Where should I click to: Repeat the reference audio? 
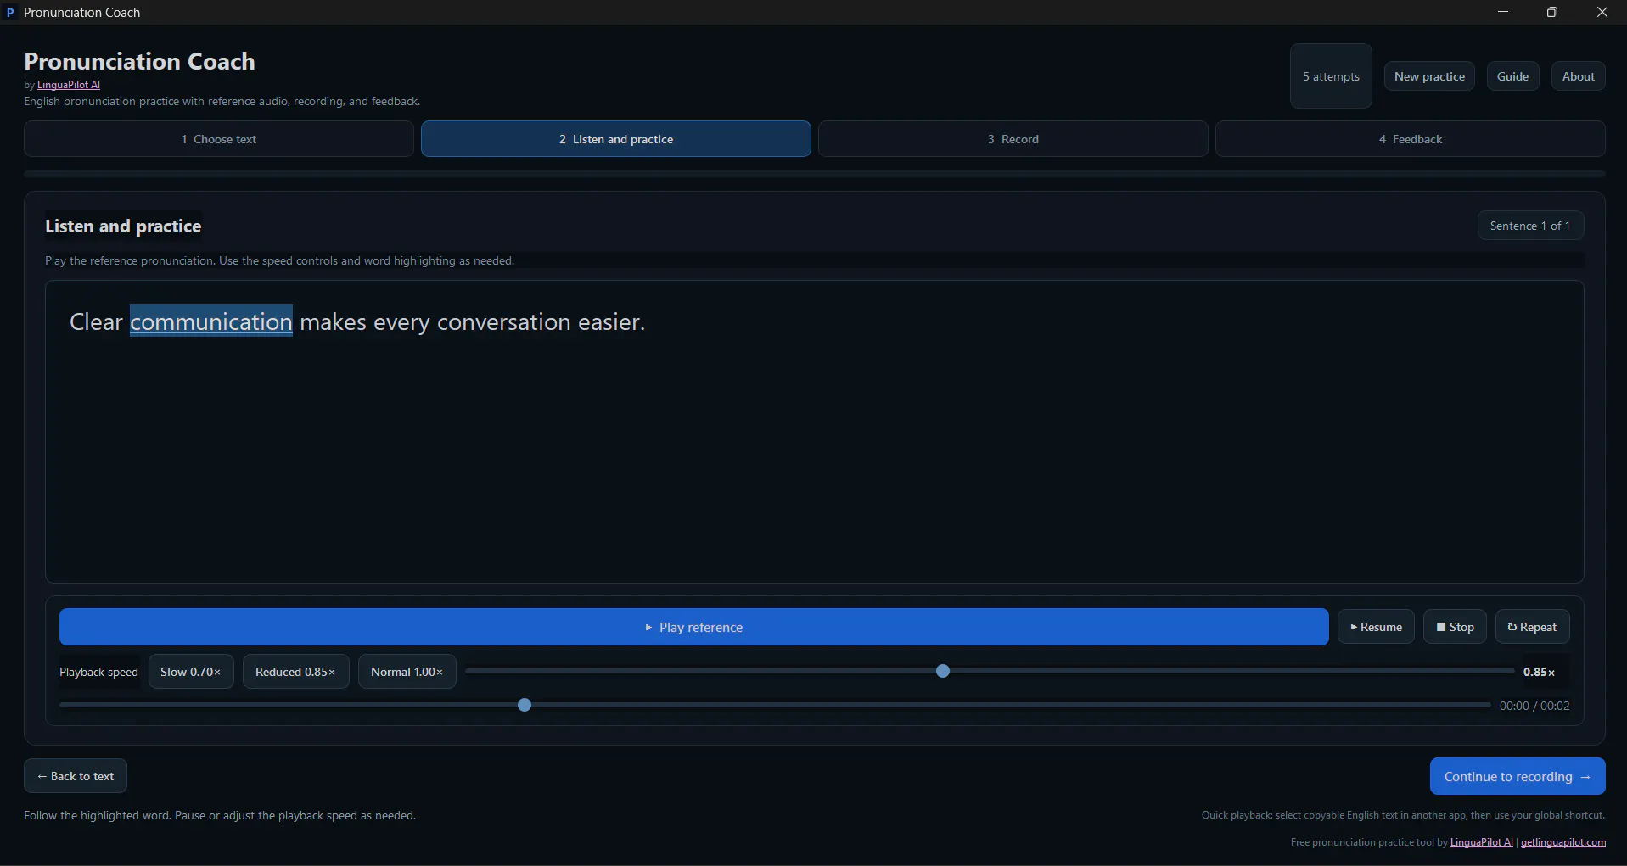tap(1532, 627)
